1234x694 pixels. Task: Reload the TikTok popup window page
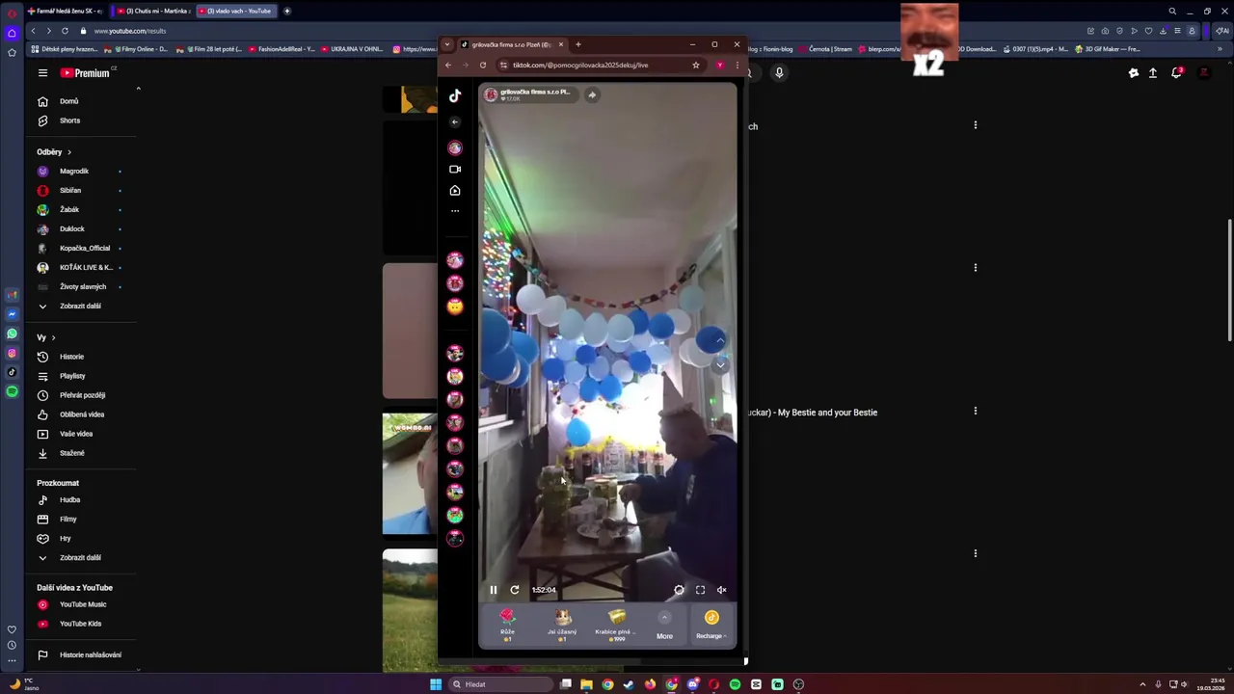coord(482,65)
